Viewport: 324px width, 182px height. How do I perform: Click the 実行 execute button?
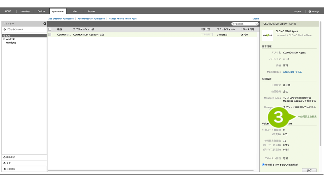309,170
